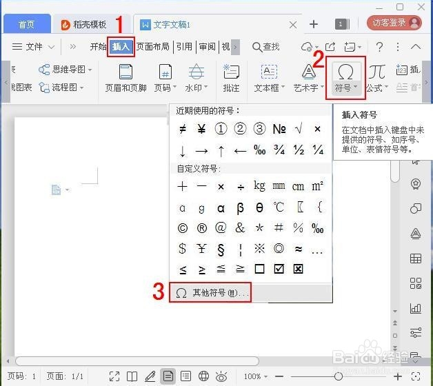Click the horizontal scrollbar

(x=137, y=361)
